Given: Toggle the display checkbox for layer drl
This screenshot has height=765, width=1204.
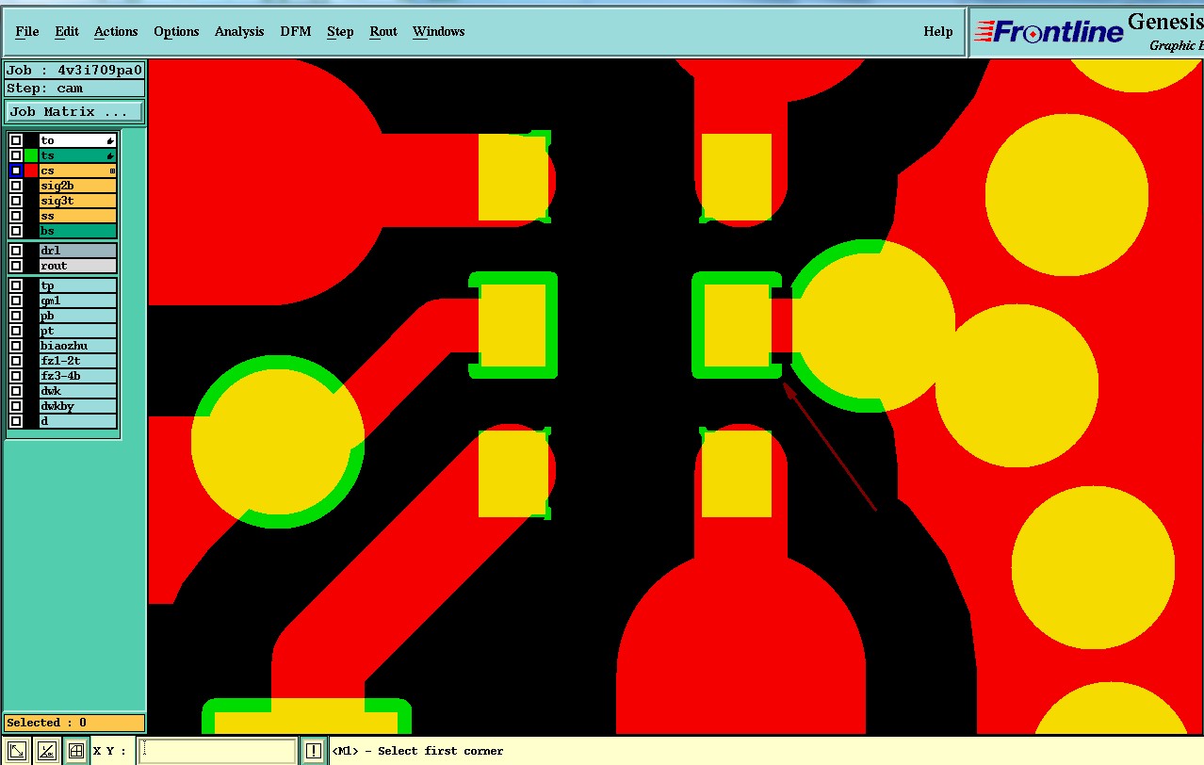Looking at the screenshot, I should tap(16, 251).
